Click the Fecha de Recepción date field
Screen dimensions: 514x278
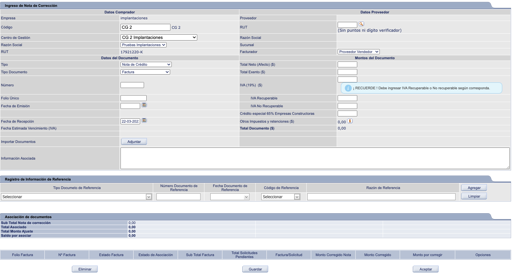(x=130, y=121)
